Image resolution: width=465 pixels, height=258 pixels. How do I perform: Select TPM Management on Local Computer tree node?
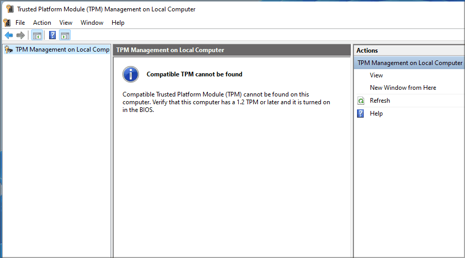click(62, 50)
